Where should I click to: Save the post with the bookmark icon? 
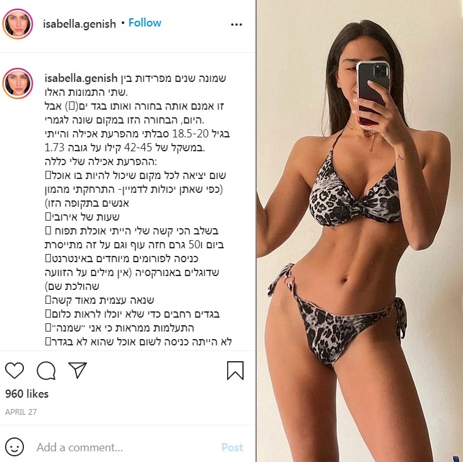235,370
